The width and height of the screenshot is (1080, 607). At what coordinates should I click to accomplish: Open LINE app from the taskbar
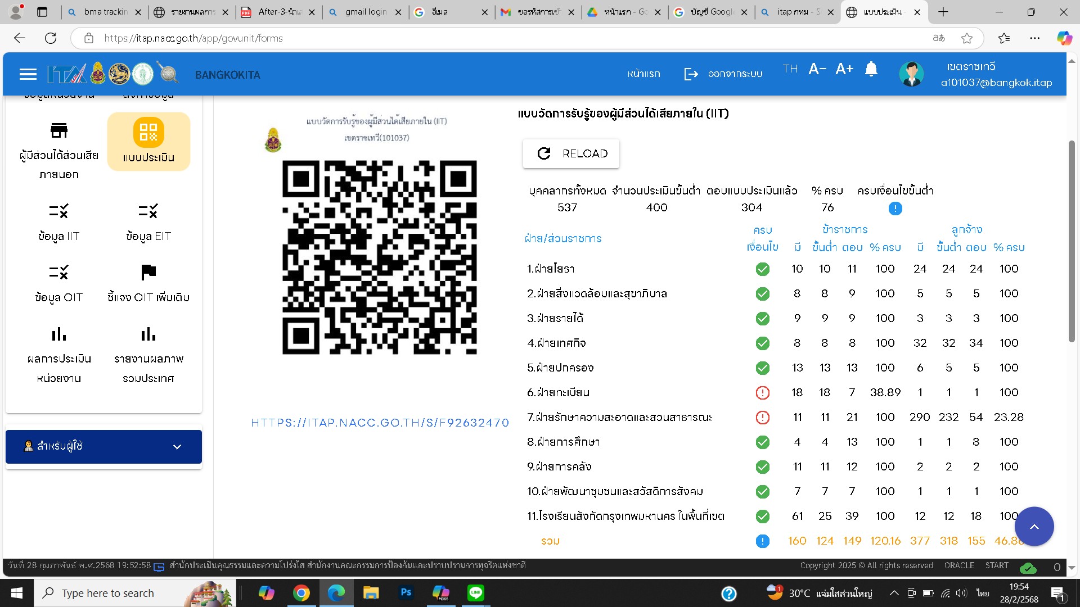click(476, 592)
